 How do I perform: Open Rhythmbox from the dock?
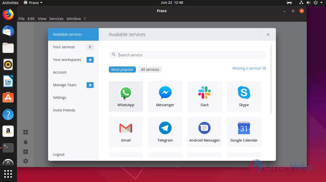[x=8, y=64]
